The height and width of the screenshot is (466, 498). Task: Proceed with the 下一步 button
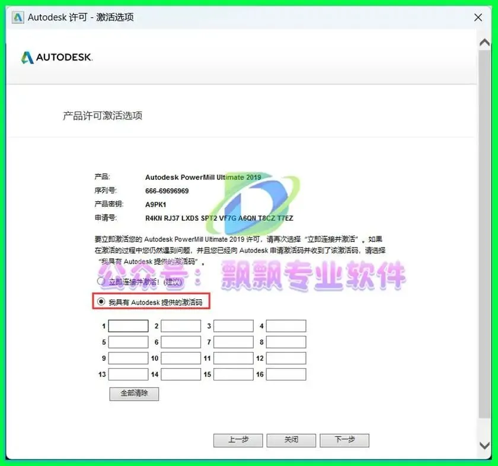coord(344,440)
